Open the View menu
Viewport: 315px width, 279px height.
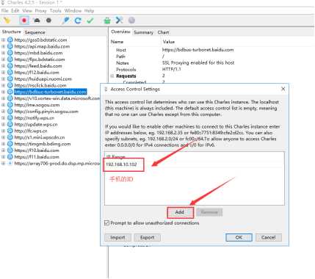[x=27, y=10]
